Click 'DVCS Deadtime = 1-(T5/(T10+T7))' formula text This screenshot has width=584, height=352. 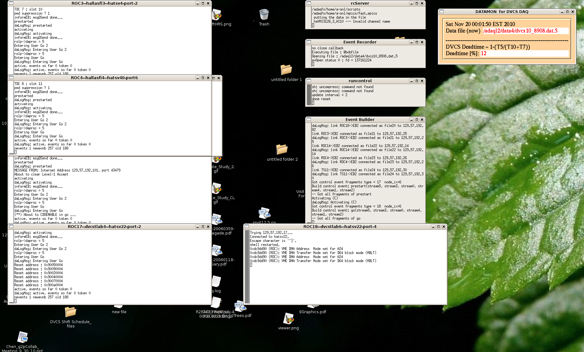click(488, 47)
